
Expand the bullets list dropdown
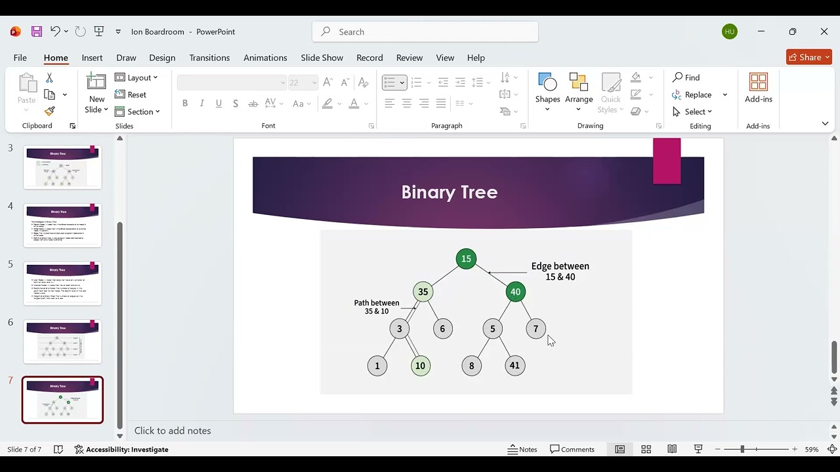(402, 83)
